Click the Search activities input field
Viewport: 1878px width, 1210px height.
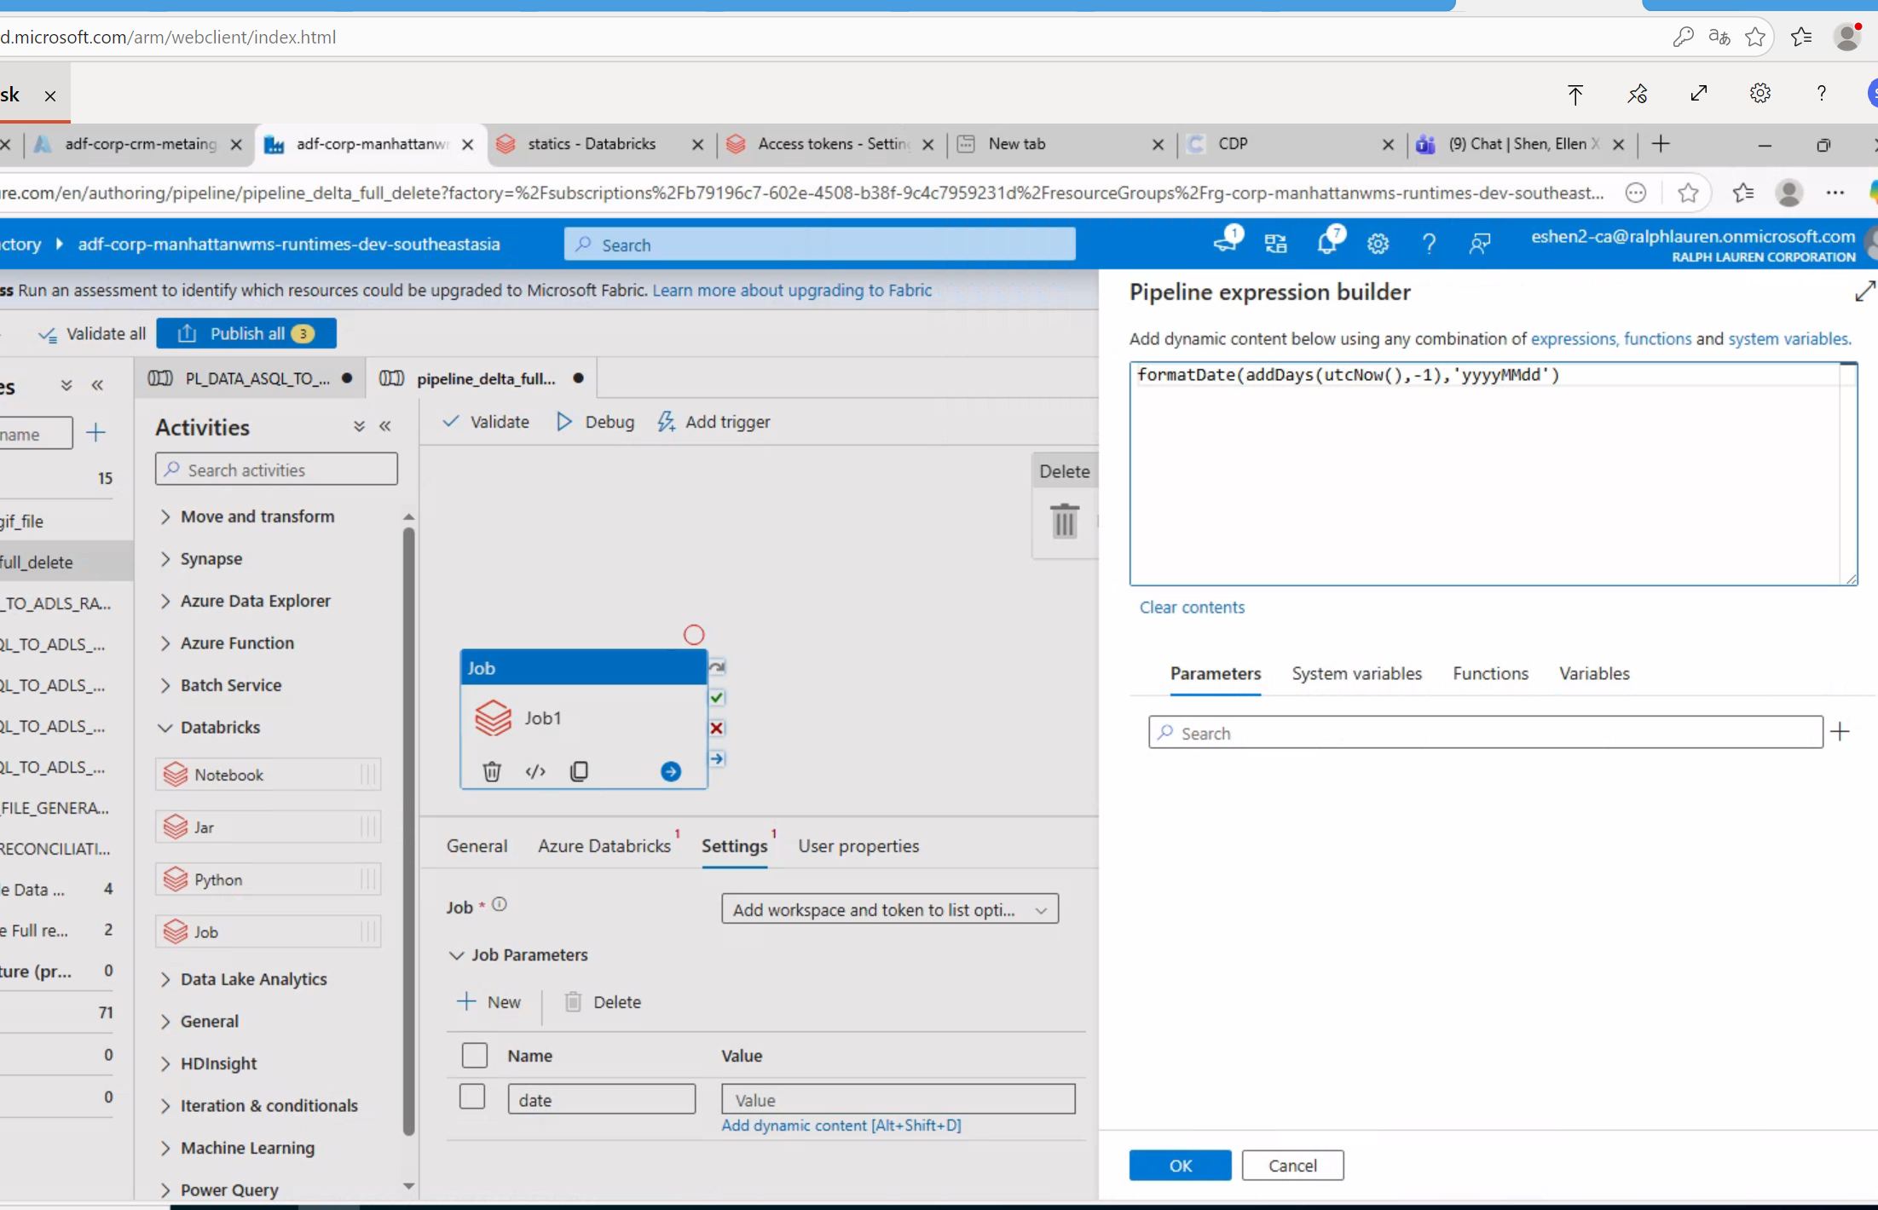tap(276, 470)
